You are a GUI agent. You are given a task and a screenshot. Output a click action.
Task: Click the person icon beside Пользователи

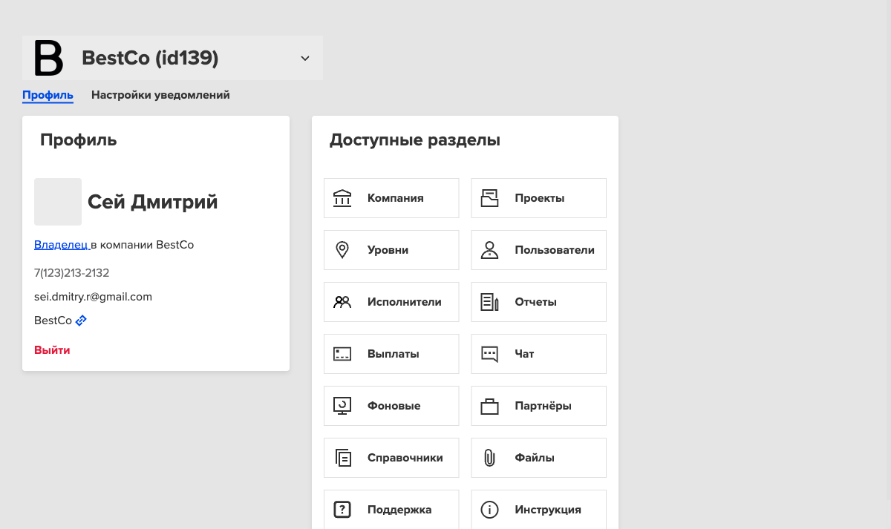tap(489, 250)
